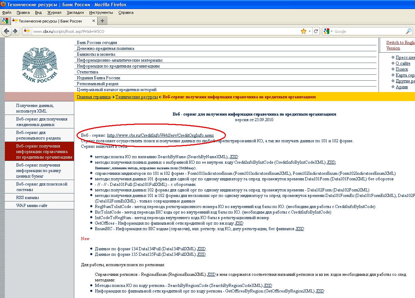Open the Файл menu

(x=7, y=12)
